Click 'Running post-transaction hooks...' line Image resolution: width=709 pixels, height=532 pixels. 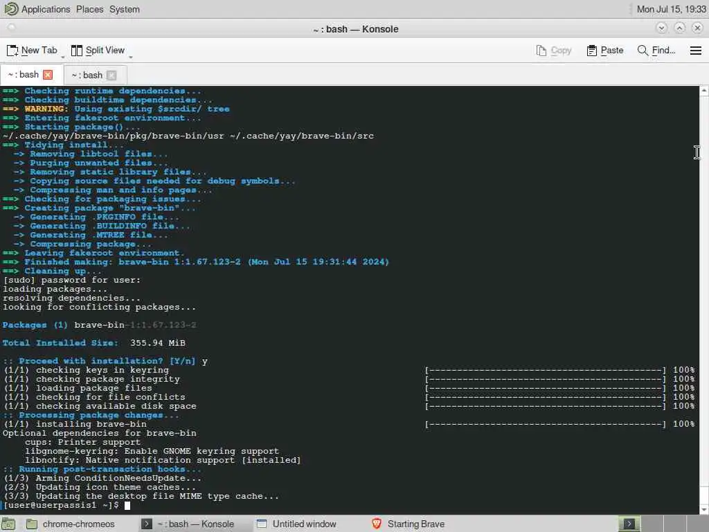[x=102, y=469]
